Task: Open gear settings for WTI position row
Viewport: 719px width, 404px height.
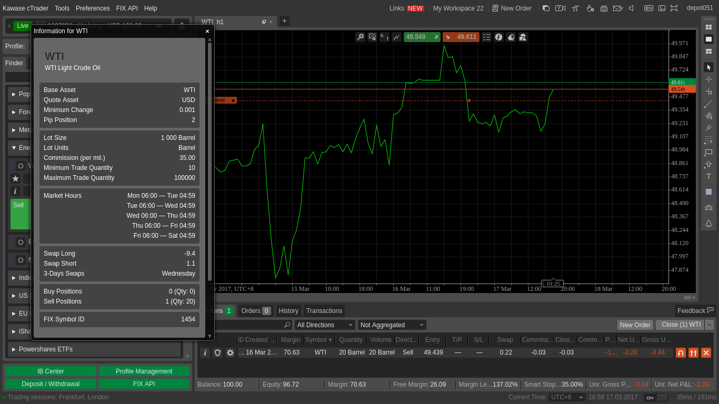Action: pyautogui.click(x=230, y=352)
